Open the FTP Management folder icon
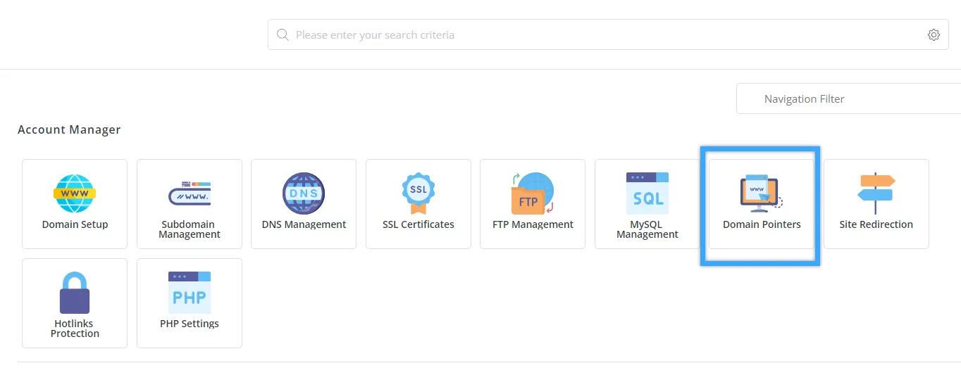 click(x=533, y=193)
